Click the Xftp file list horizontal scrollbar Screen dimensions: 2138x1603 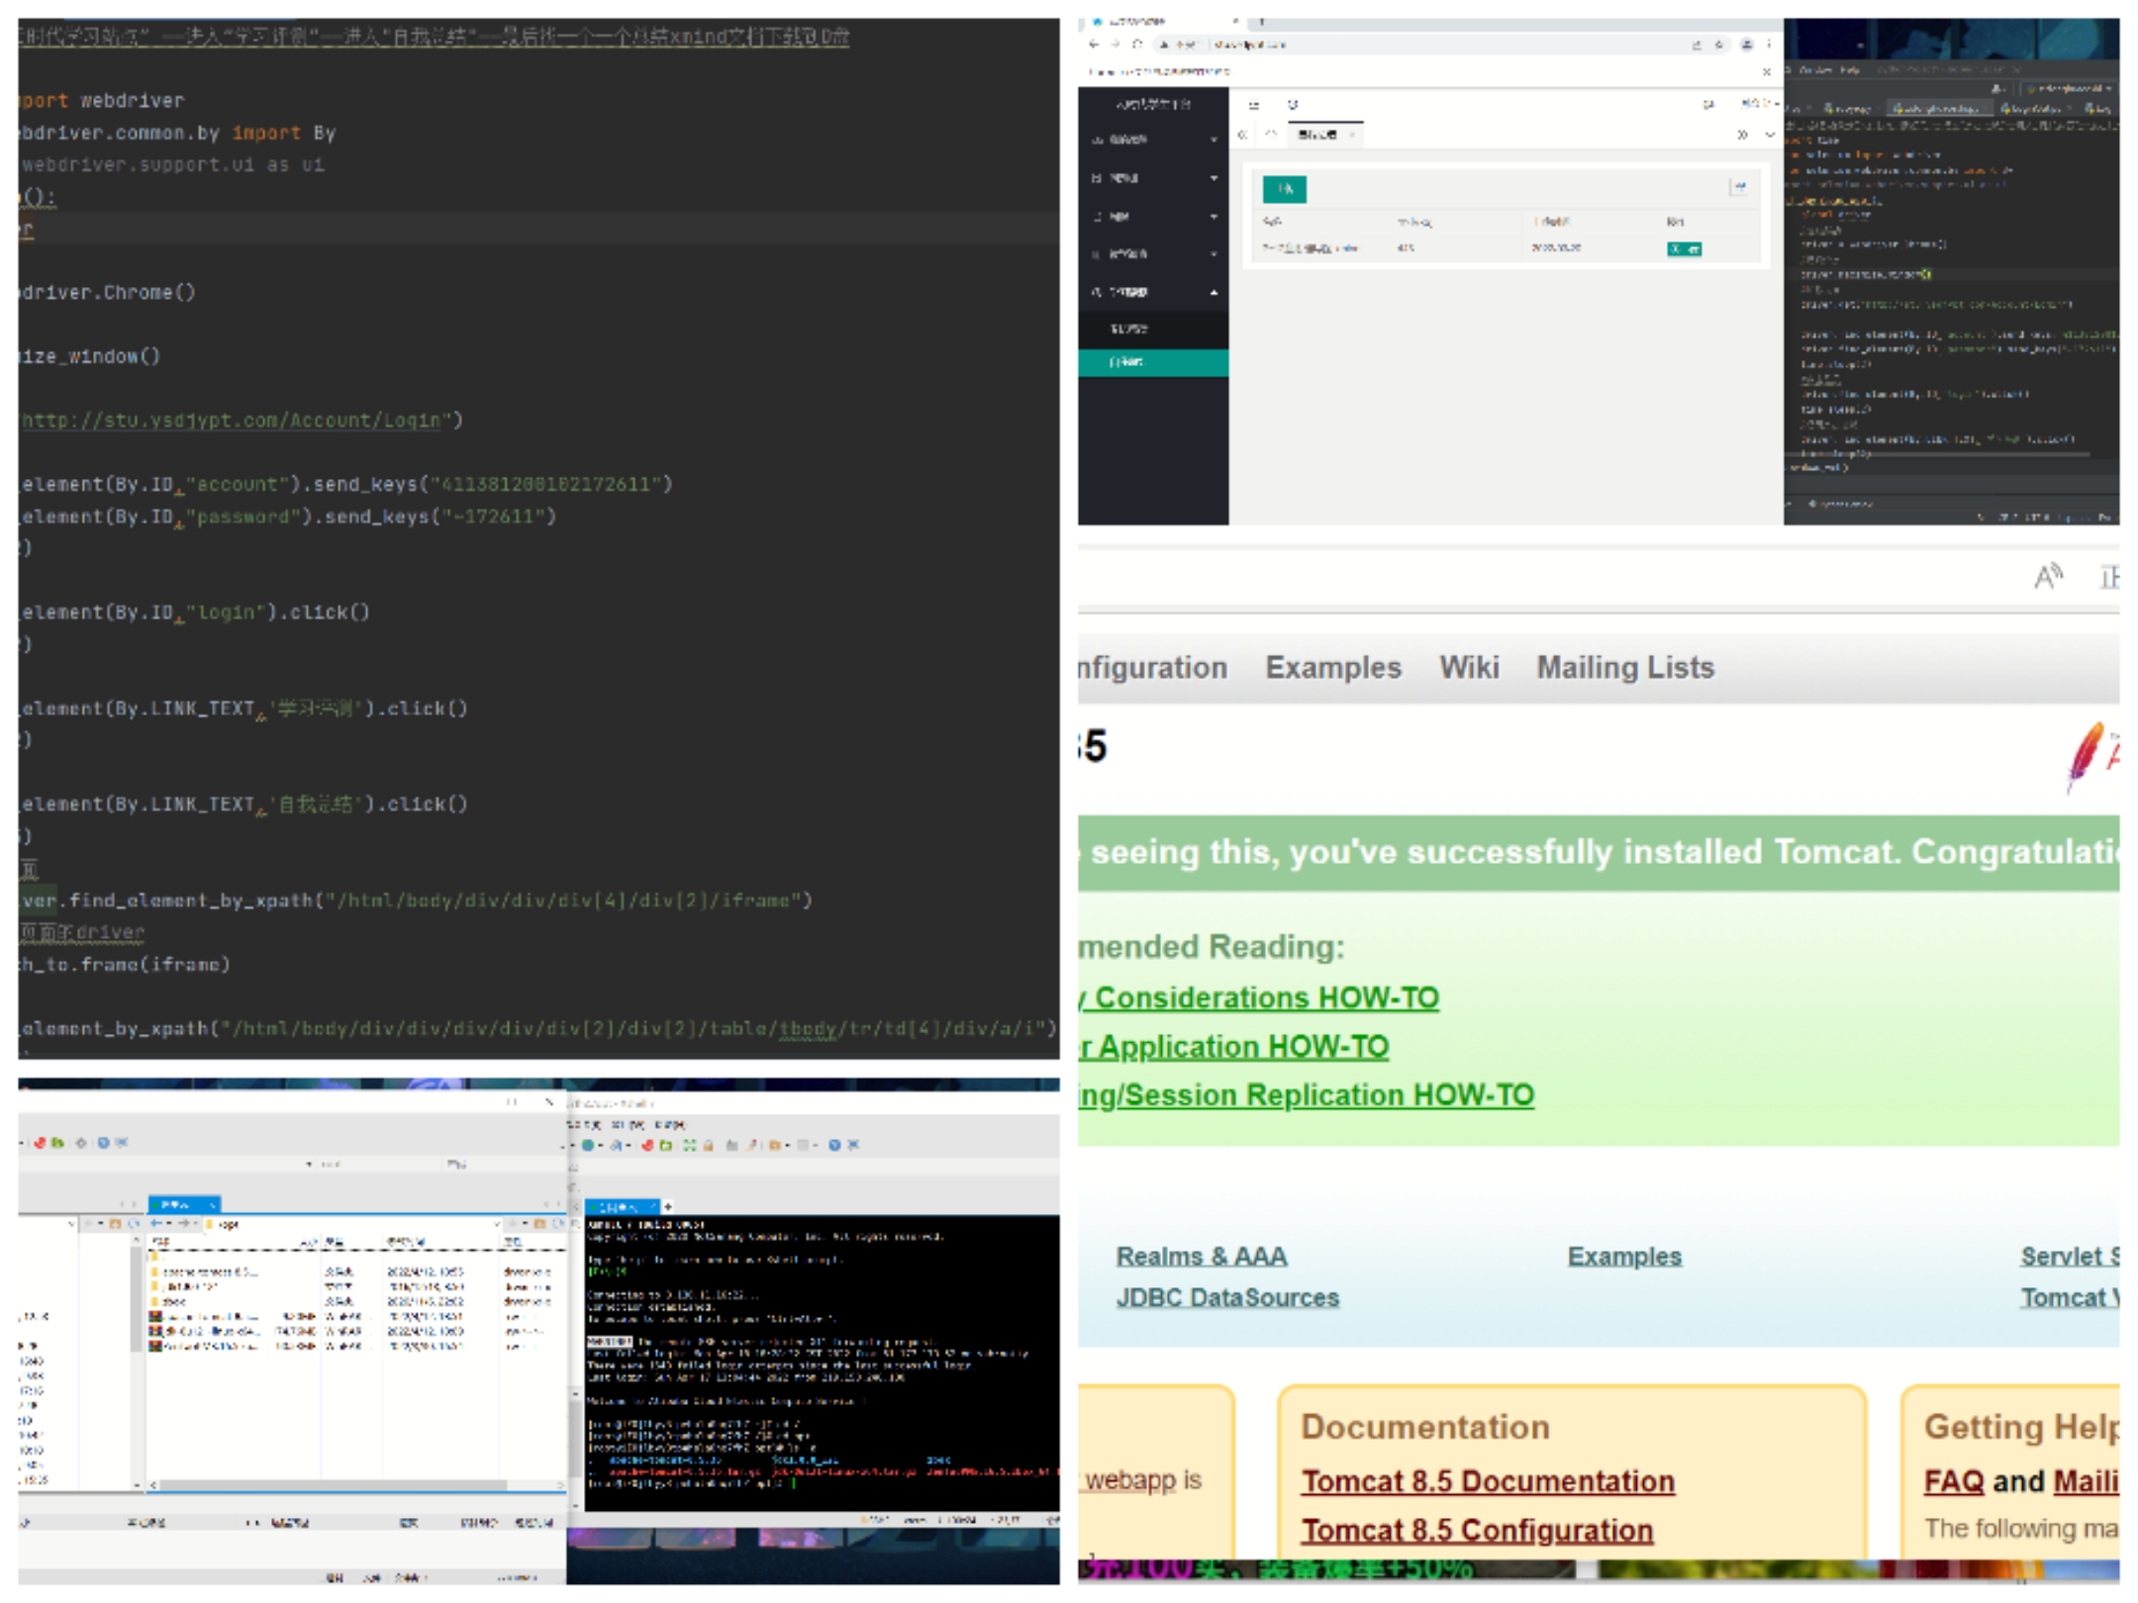coord(333,1485)
